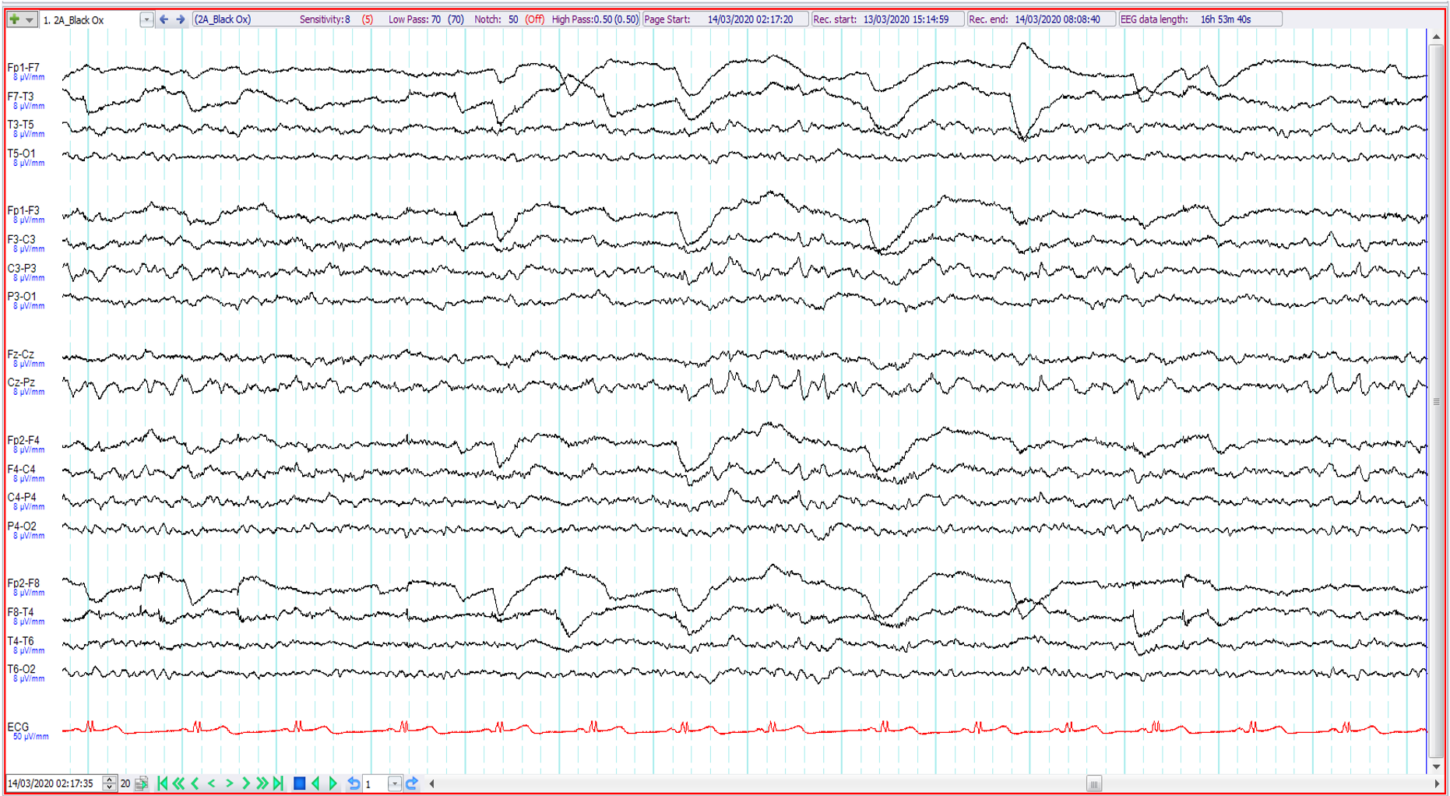Select the T5-O1 channel label
This screenshot has height=796, width=1450.
click(x=22, y=153)
